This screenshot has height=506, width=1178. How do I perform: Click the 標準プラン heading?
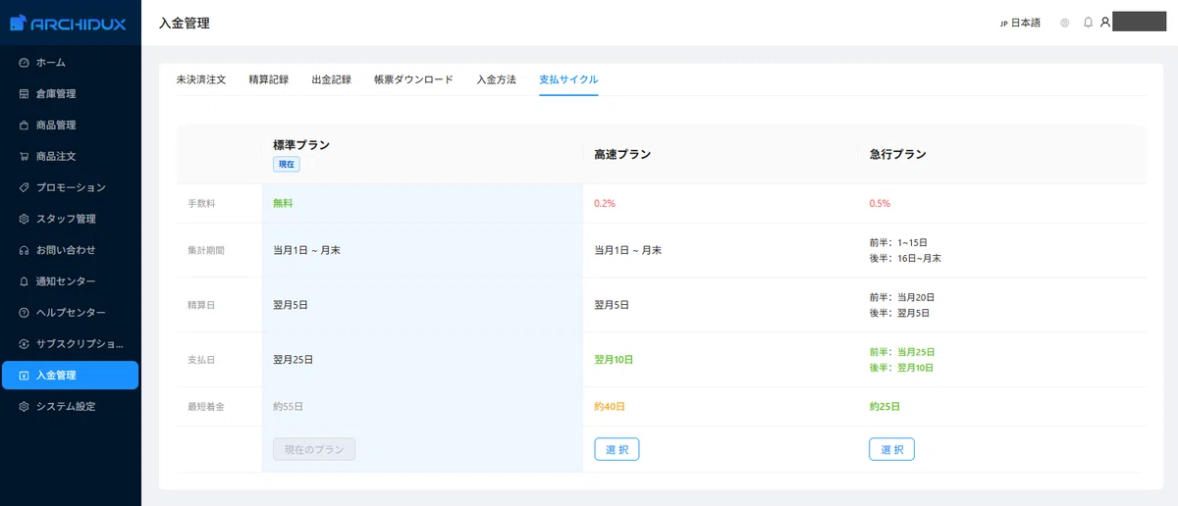301,145
